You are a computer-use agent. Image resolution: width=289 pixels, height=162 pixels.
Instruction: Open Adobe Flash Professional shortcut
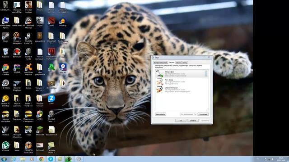click(x=51, y=54)
